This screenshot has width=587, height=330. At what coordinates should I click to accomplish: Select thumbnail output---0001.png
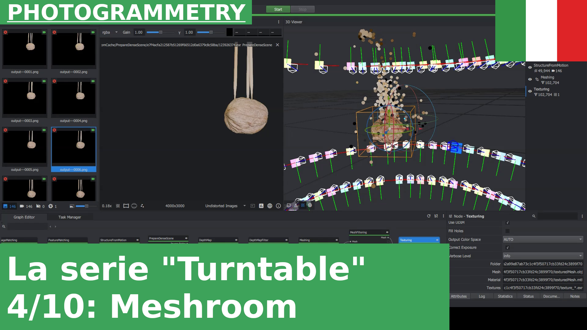coord(25,52)
